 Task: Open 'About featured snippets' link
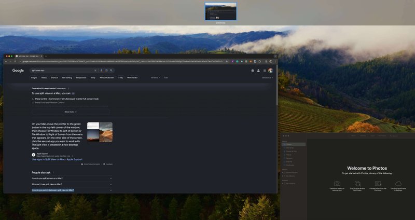91,164
